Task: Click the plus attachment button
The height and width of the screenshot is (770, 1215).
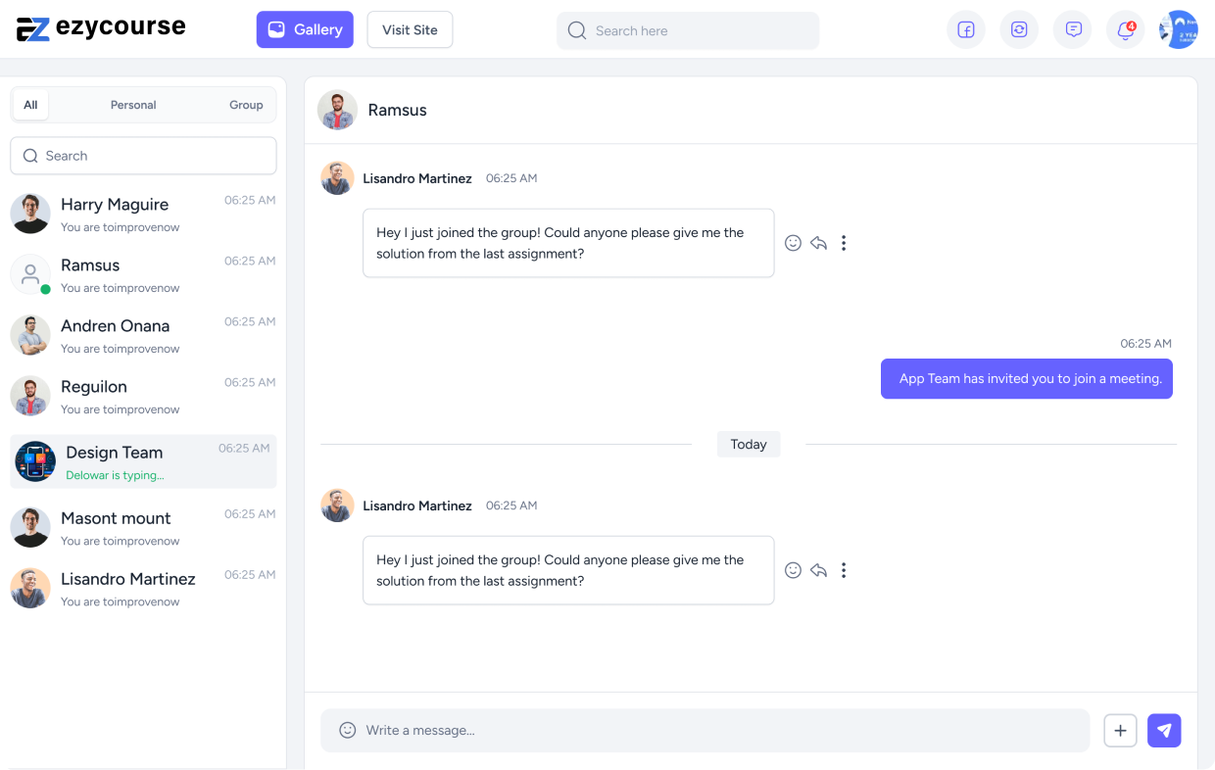Action: coord(1120,731)
